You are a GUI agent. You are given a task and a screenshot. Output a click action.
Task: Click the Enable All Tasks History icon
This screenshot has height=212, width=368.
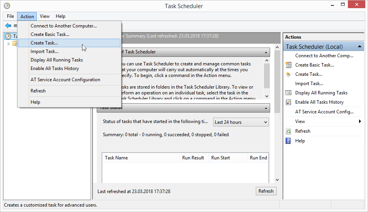288,102
